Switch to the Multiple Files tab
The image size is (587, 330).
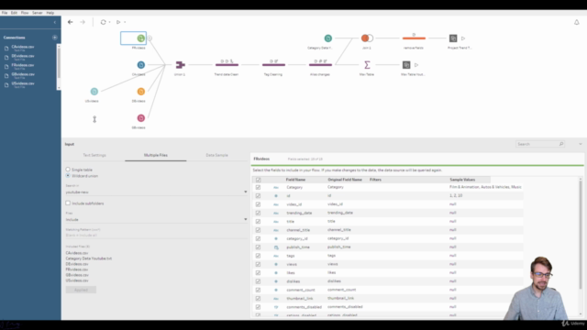click(x=156, y=155)
